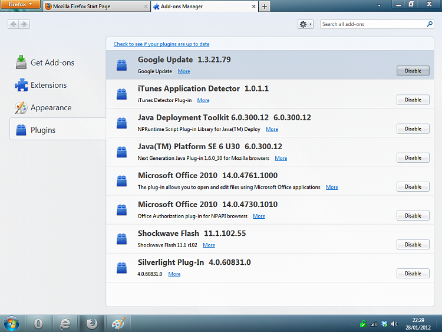Open the Get Add-ons section
The width and height of the screenshot is (442, 332).
(x=45, y=63)
